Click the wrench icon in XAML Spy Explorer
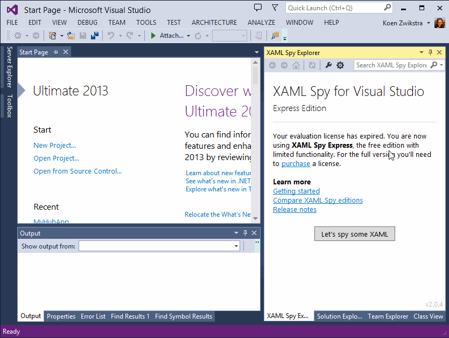 tap(328, 65)
